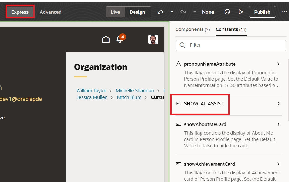Image resolution: width=289 pixels, height=182 pixels.
Task: Open the three-dot more options menu
Action: (284, 12)
